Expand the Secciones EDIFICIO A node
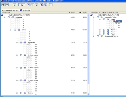 (93, 36)
